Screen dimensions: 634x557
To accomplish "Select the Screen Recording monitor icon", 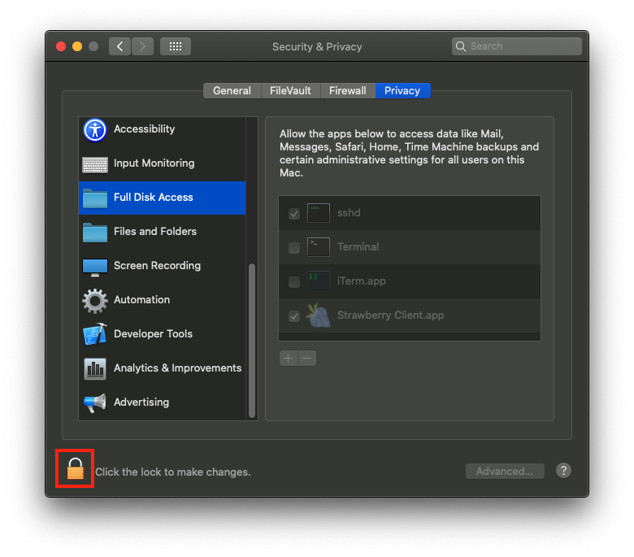I will pos(95,267).
